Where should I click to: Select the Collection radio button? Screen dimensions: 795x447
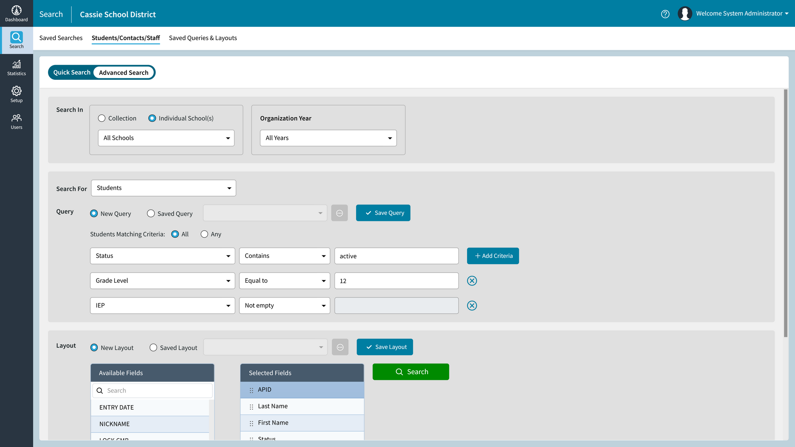(101, 118)
